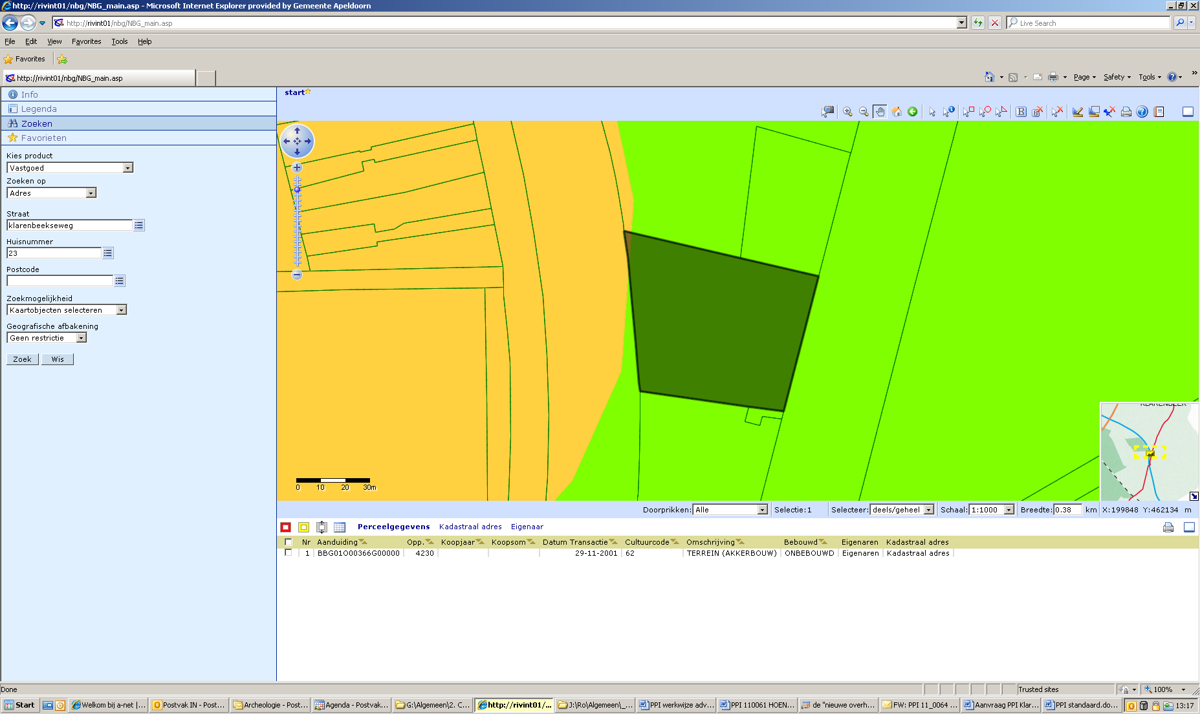1200x714 pixels.
Task: Go back with the green arrow icon
Action: 913,112
